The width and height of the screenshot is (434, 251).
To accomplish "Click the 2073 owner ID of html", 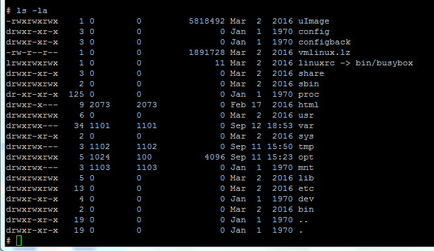I will tap(100, 105).
